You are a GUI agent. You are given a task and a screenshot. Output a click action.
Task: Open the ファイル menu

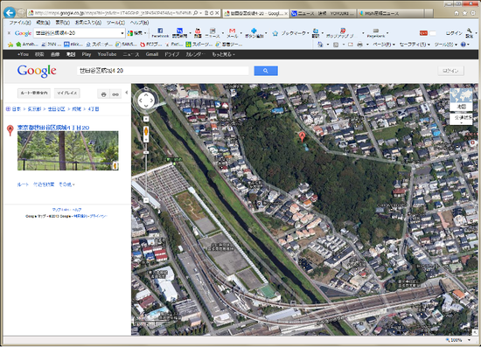coord(20,23)
